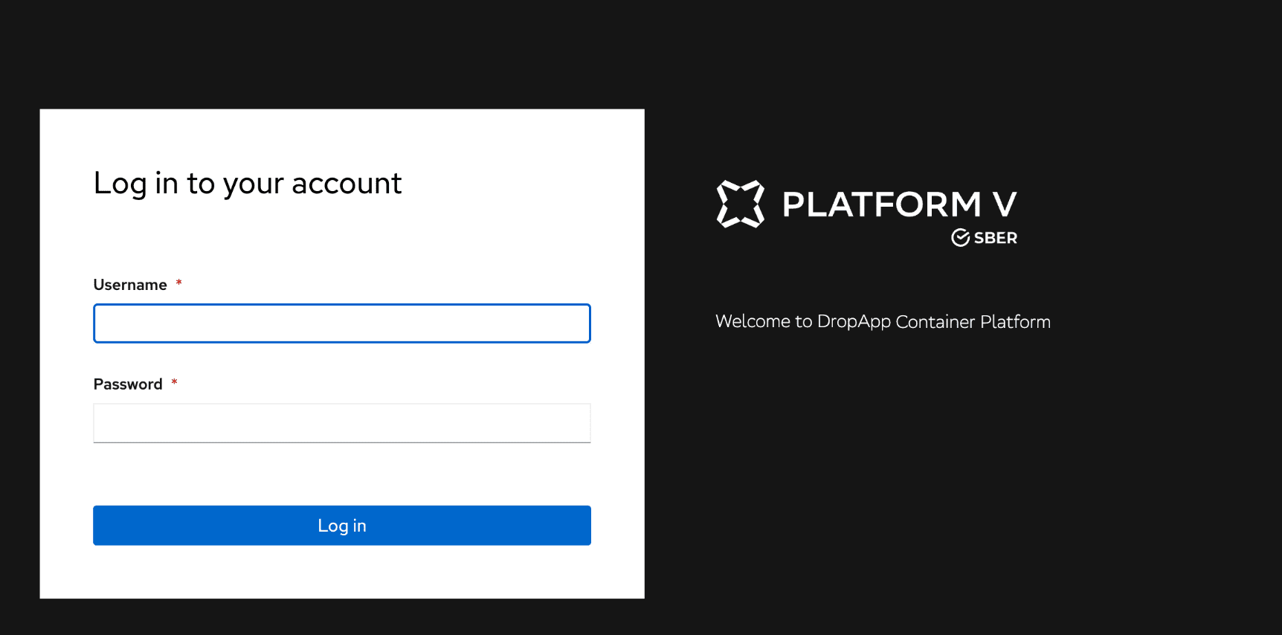Click the blue Log in action

tap(341, 525)
